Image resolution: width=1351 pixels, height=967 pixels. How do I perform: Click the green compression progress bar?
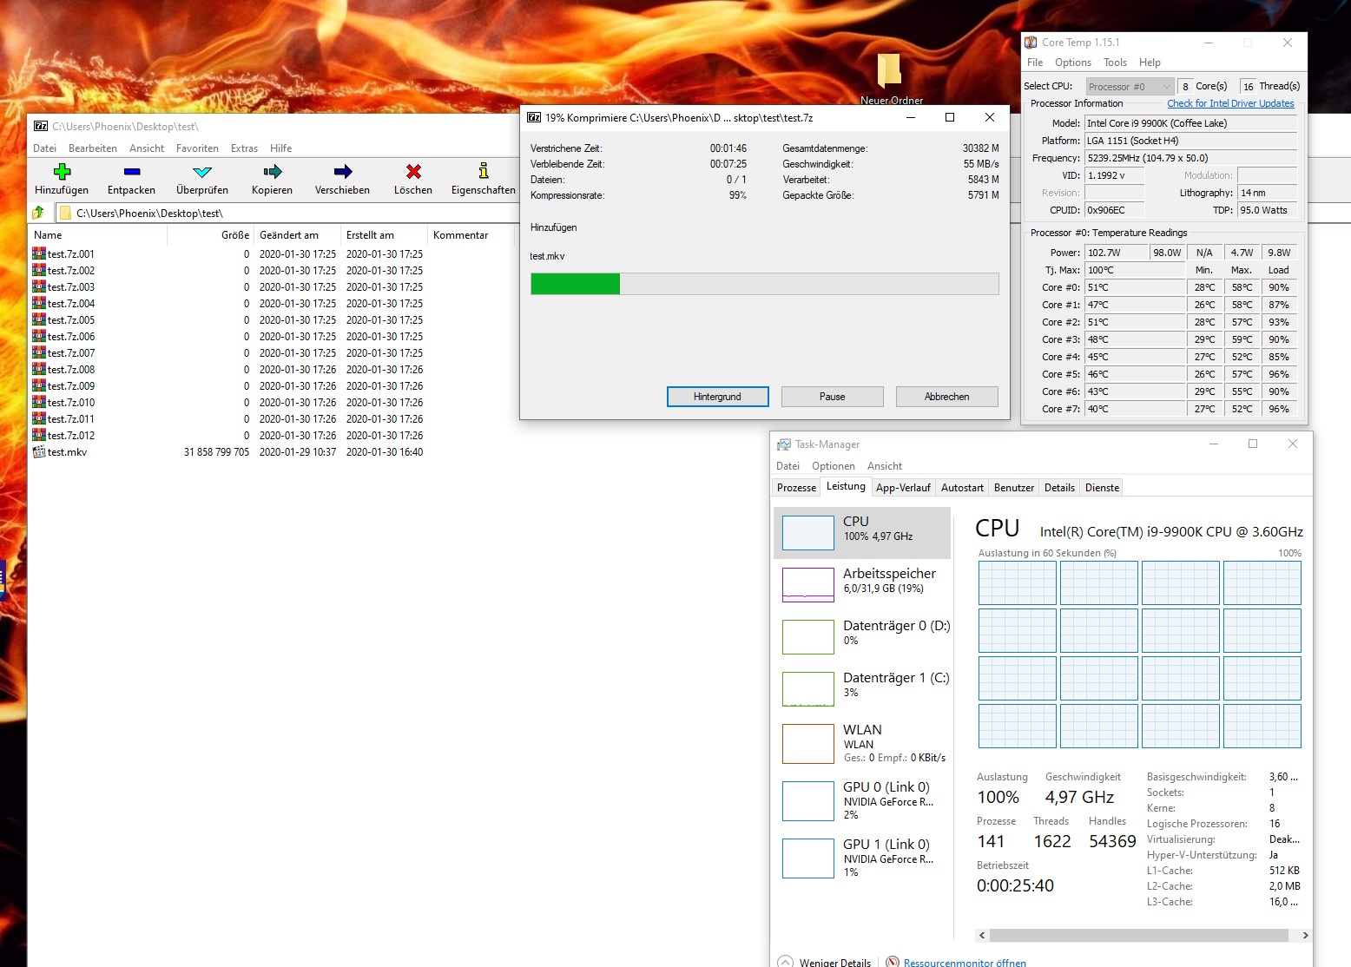(x=765, y=284)
